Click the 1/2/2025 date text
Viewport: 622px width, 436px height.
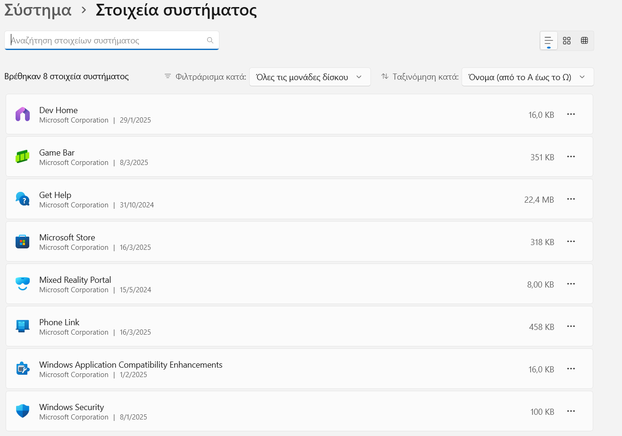point(134,375)
